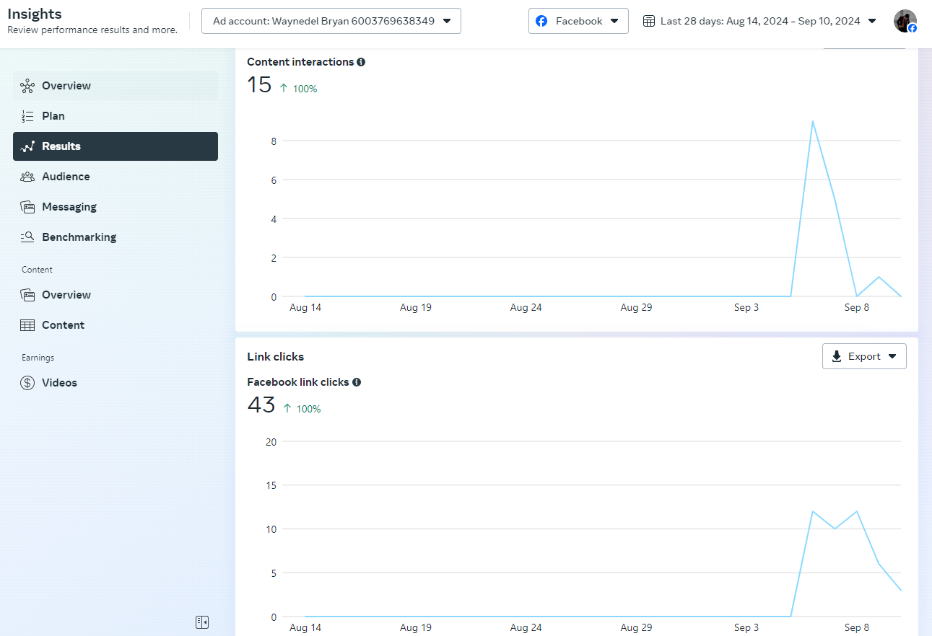Open Overview under the Content heading
This screenshot has height=636, width=932.
click(x=116, y=295)
